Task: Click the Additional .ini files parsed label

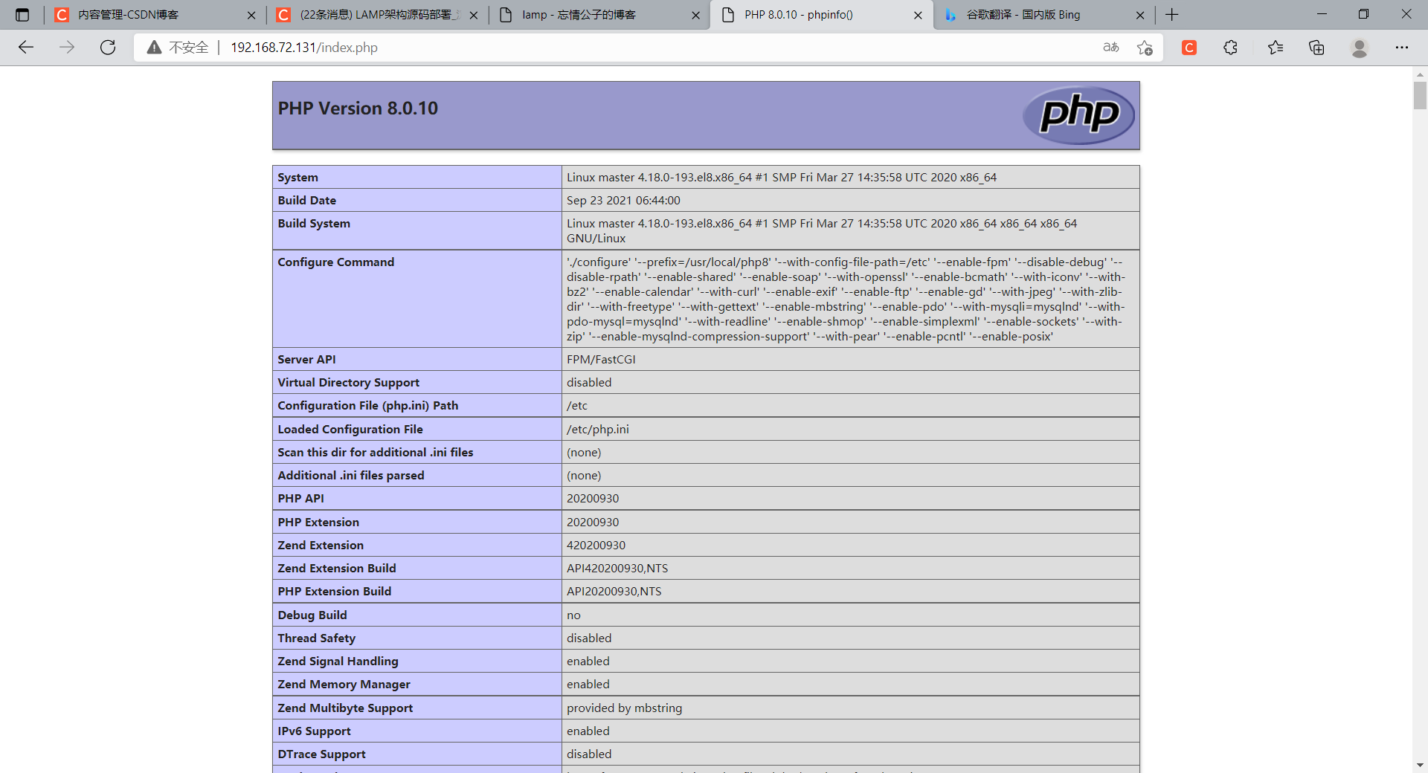Action: 351,476
